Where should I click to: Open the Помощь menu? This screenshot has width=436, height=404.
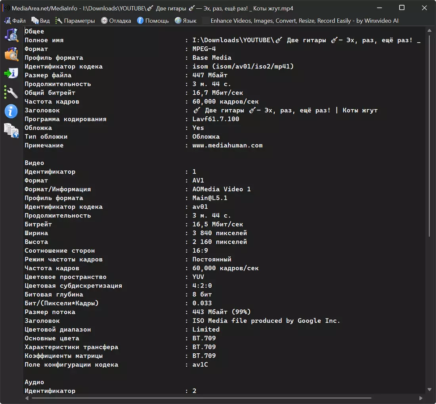[x=153, y=21]
